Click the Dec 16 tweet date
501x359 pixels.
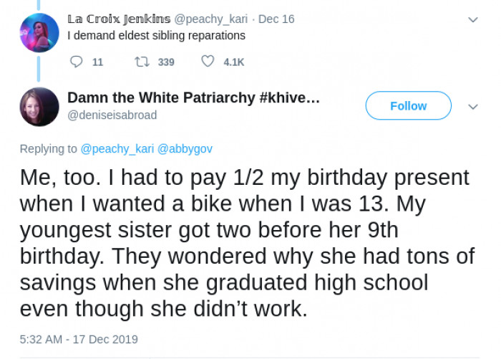(276, 19)
